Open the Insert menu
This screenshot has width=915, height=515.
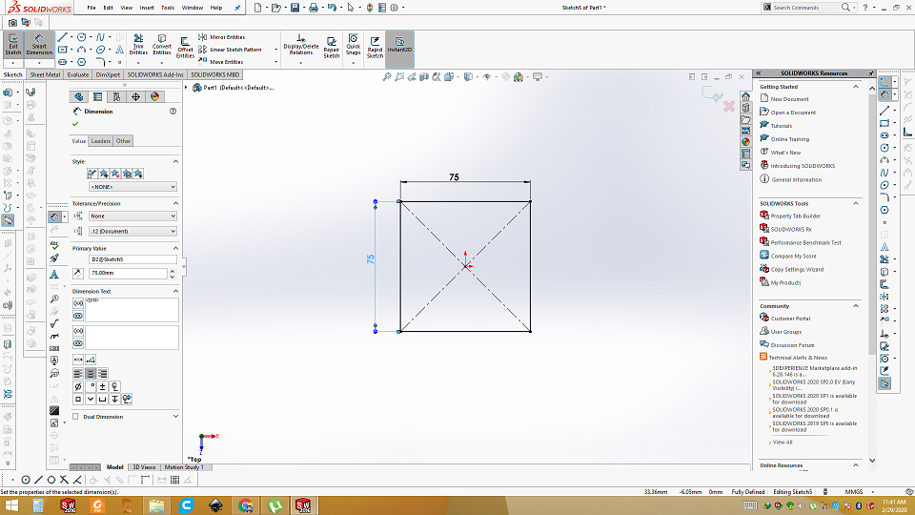point(147,8)
